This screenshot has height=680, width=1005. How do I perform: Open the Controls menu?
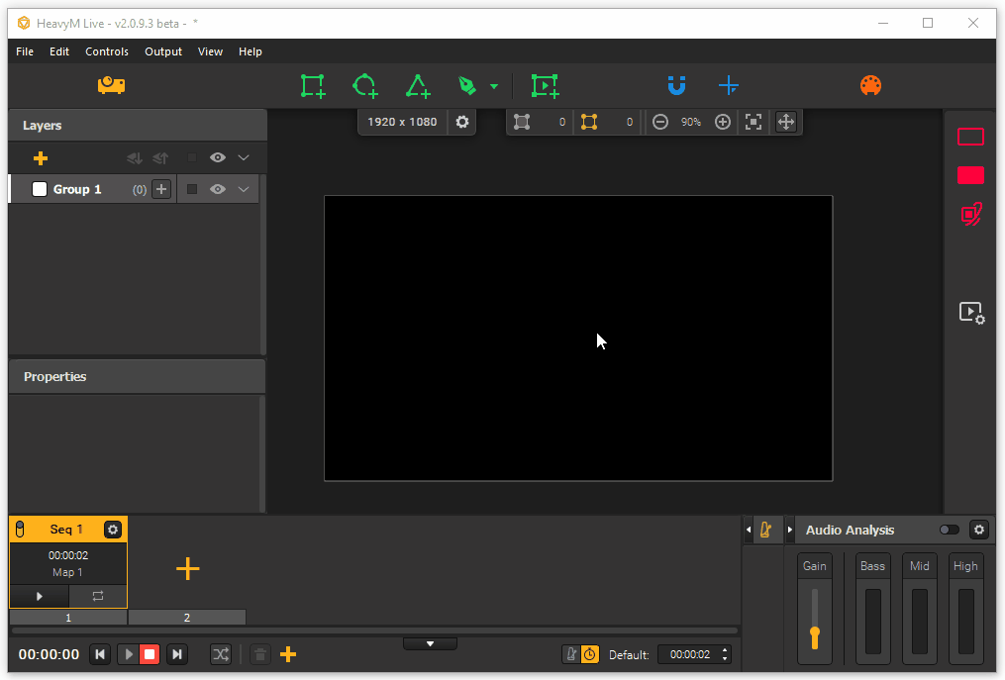click(107, 51)
